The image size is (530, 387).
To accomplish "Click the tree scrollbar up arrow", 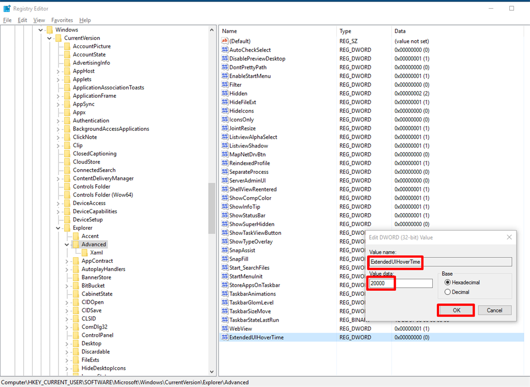I will 212,29.
